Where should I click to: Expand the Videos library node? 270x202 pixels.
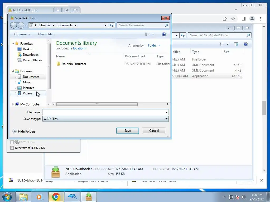tap(16, 93)
